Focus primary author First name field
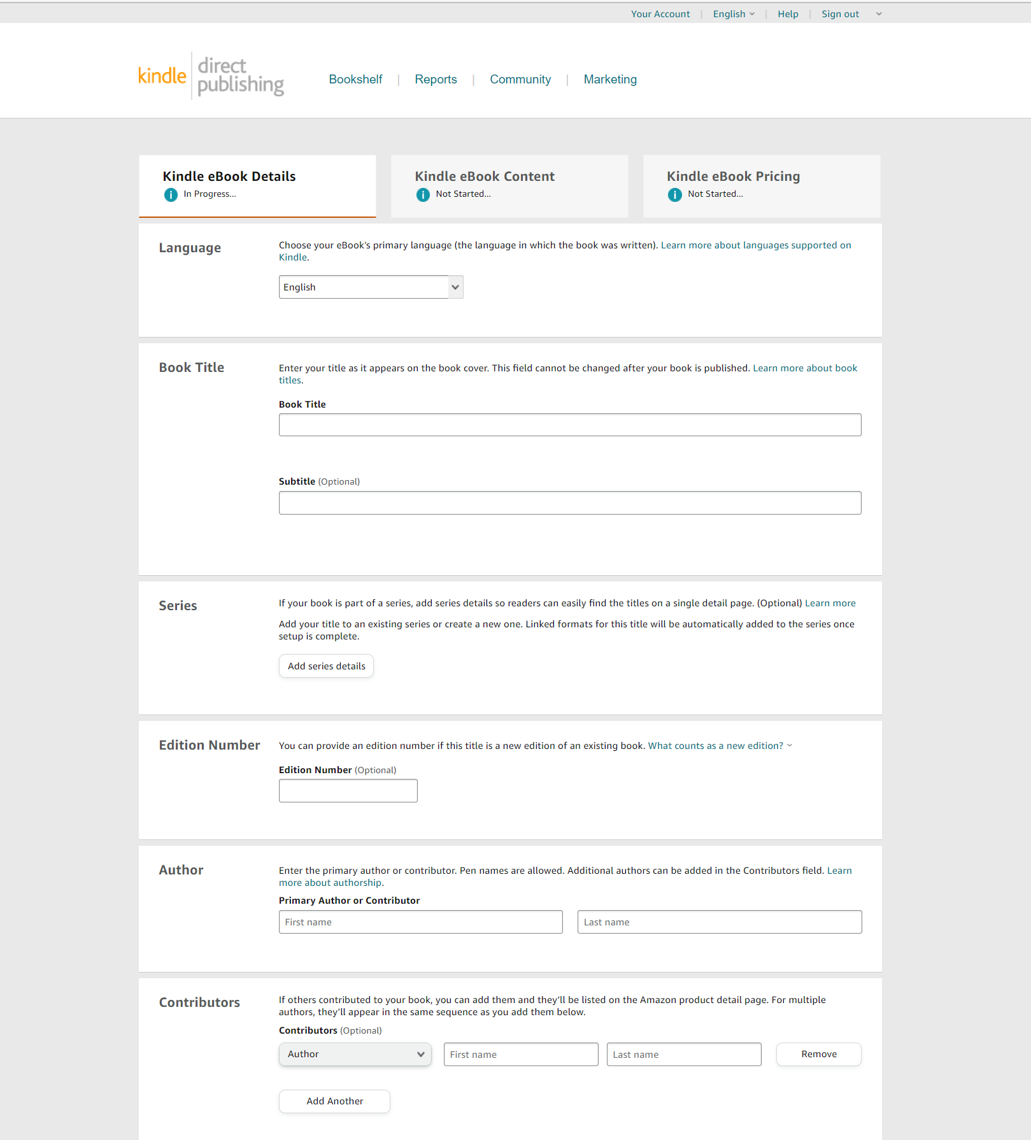 (421, 922)
